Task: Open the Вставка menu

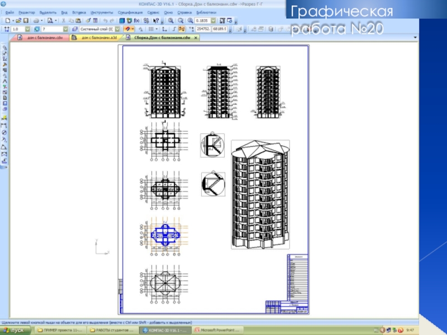Action: click(x=79, y=12)
